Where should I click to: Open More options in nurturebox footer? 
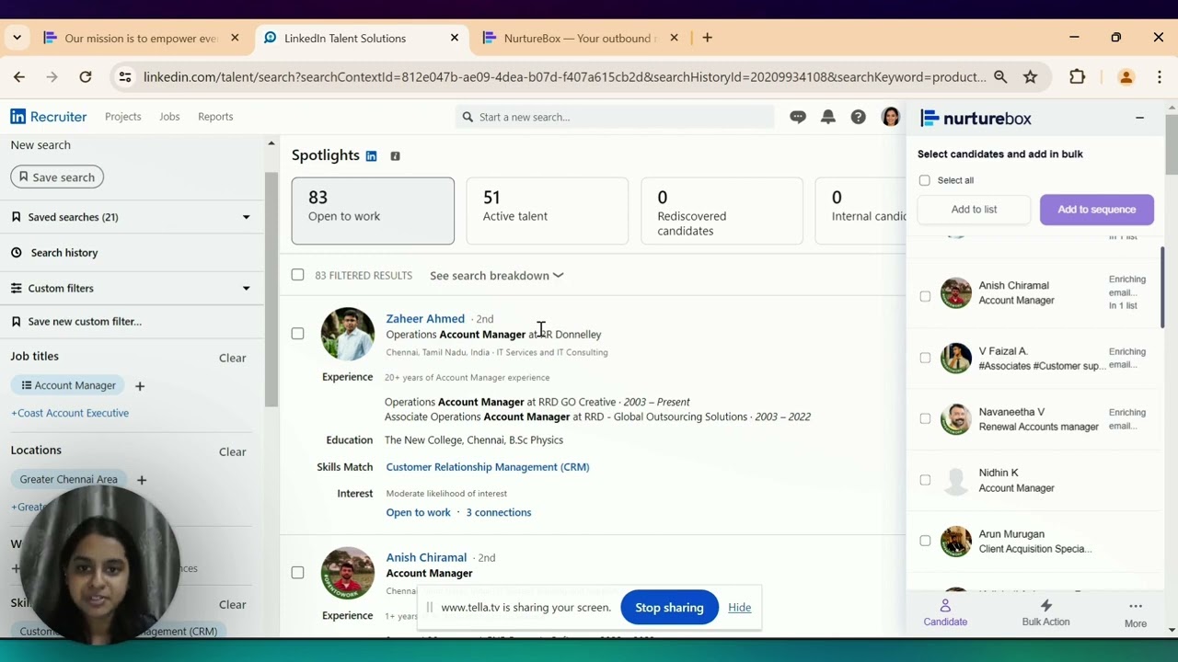1136,614
